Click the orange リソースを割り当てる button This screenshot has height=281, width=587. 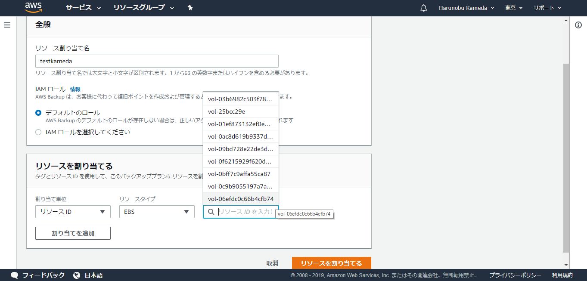(331, 263)
